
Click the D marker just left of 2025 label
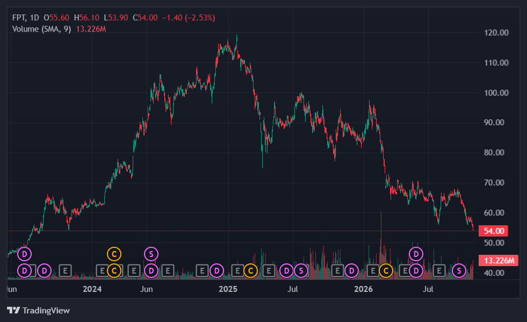[217, 270]
